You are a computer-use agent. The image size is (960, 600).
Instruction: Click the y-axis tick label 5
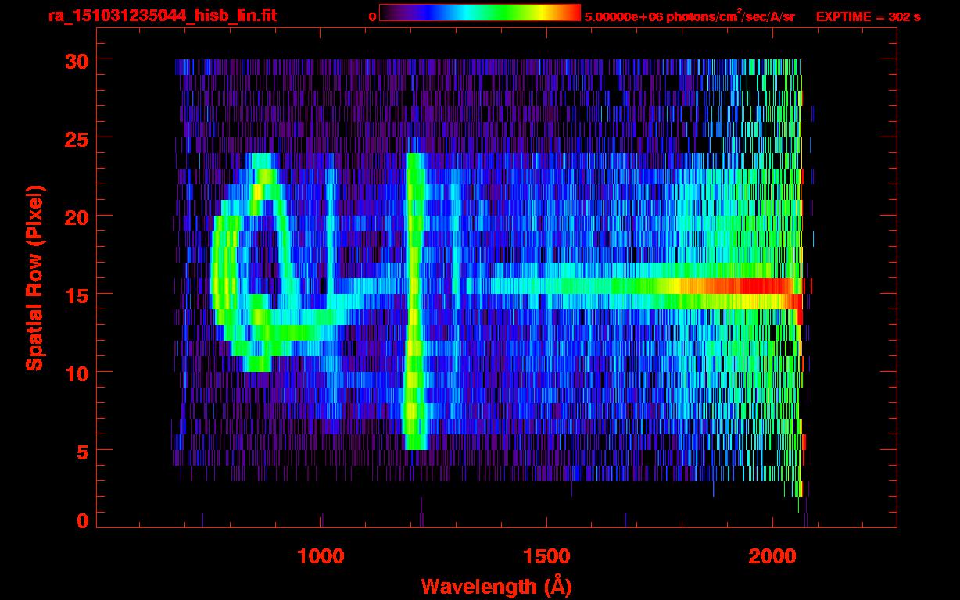(x=81, y=451)
